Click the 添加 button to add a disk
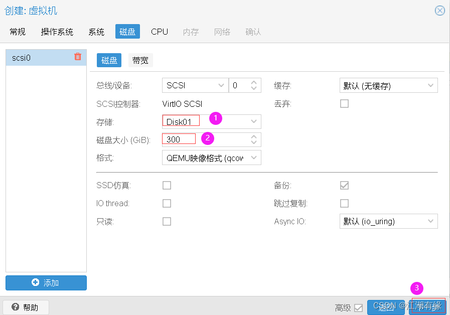The height and width of the screenshot is (315, 450). (46, 283)
